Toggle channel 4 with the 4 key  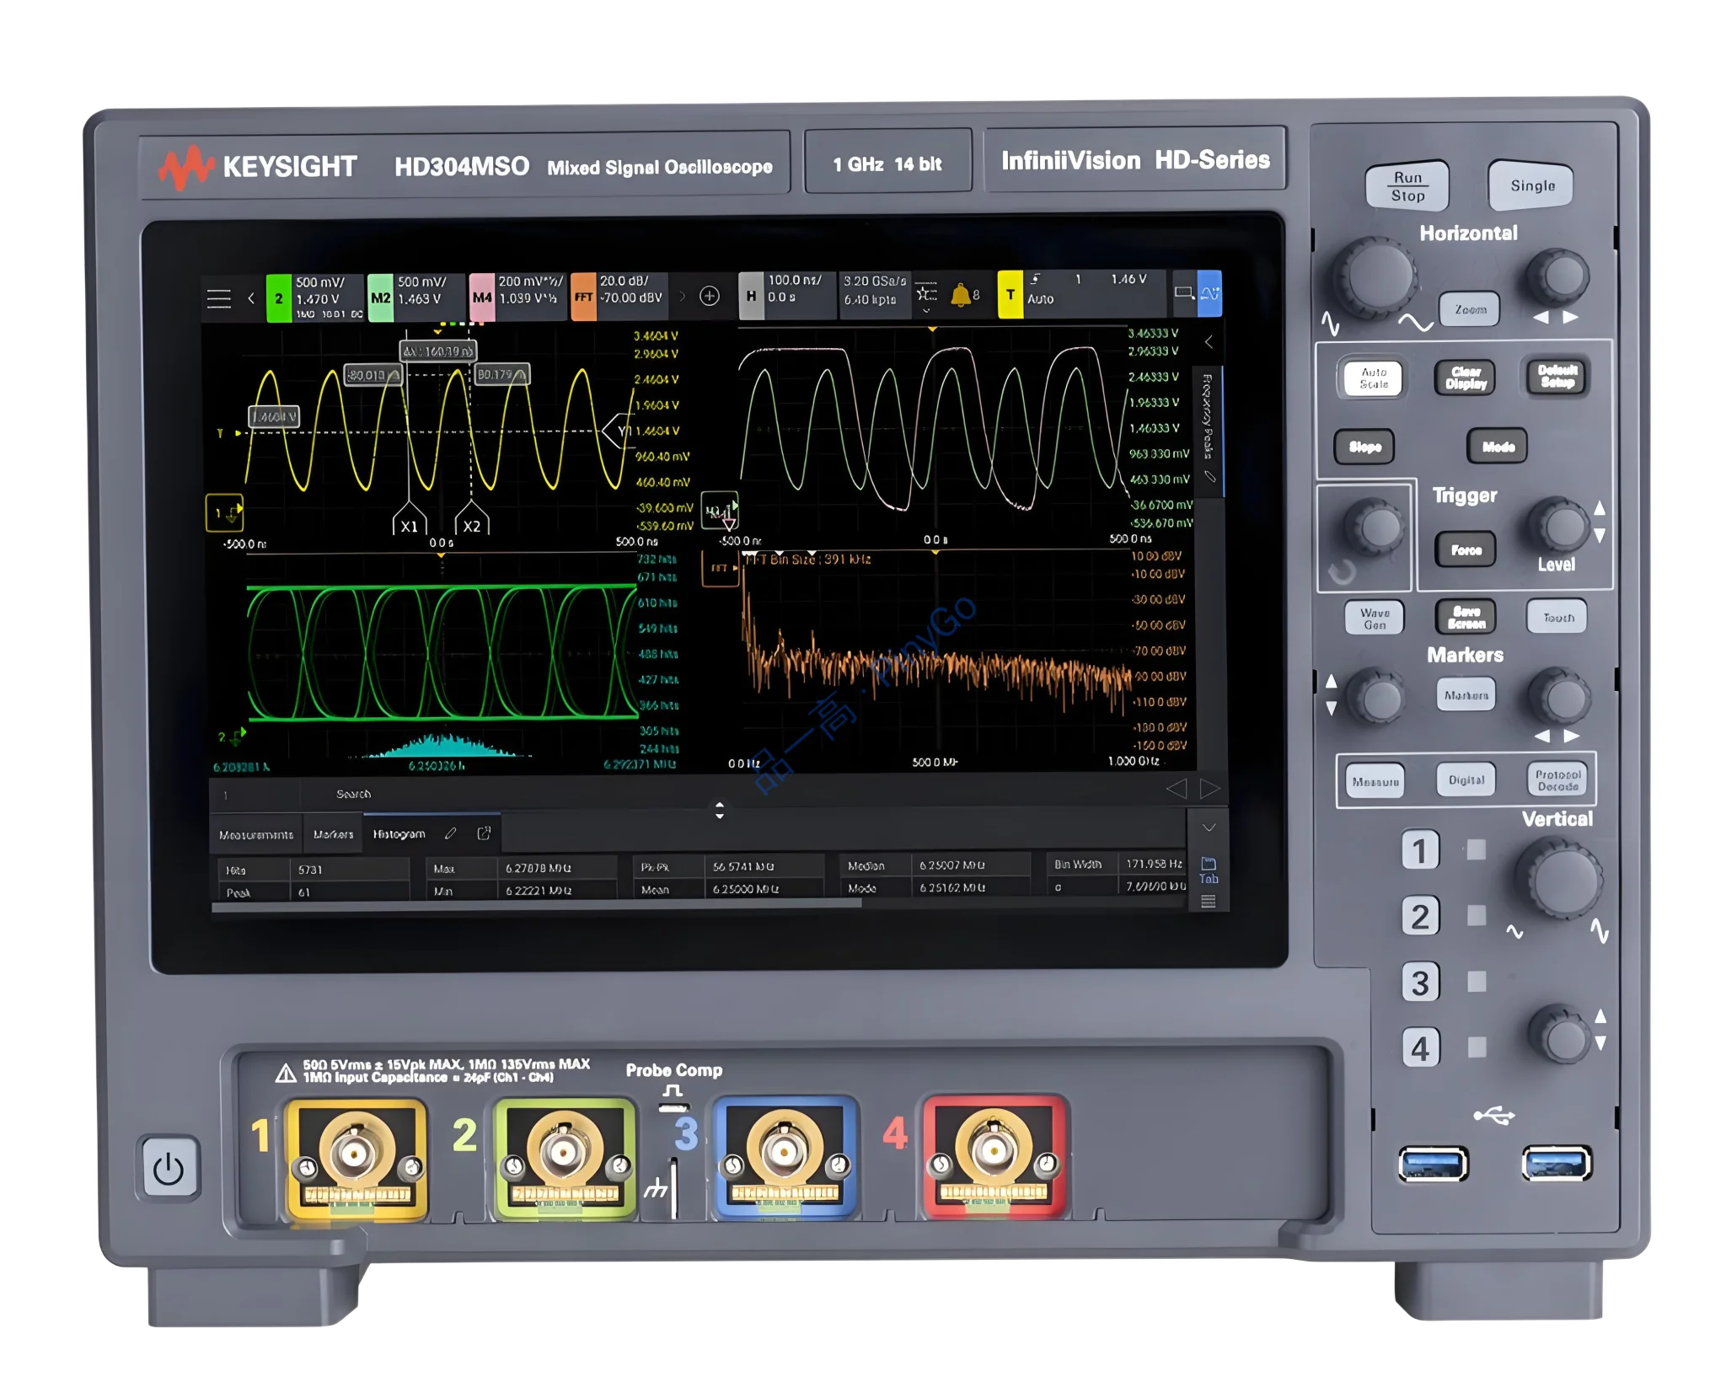pyautogui.click(x=1421, y=1048)
